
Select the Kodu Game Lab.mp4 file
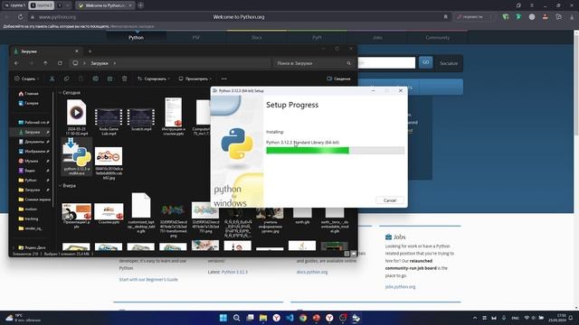109,121
